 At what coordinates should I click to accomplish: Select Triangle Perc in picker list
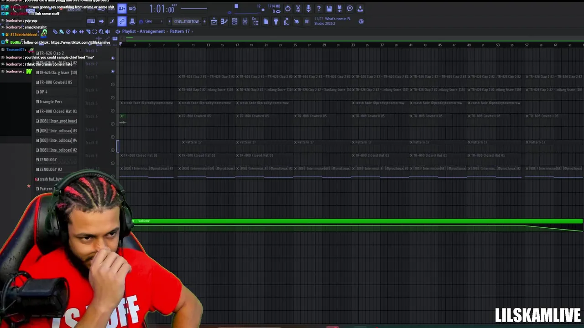51,102
